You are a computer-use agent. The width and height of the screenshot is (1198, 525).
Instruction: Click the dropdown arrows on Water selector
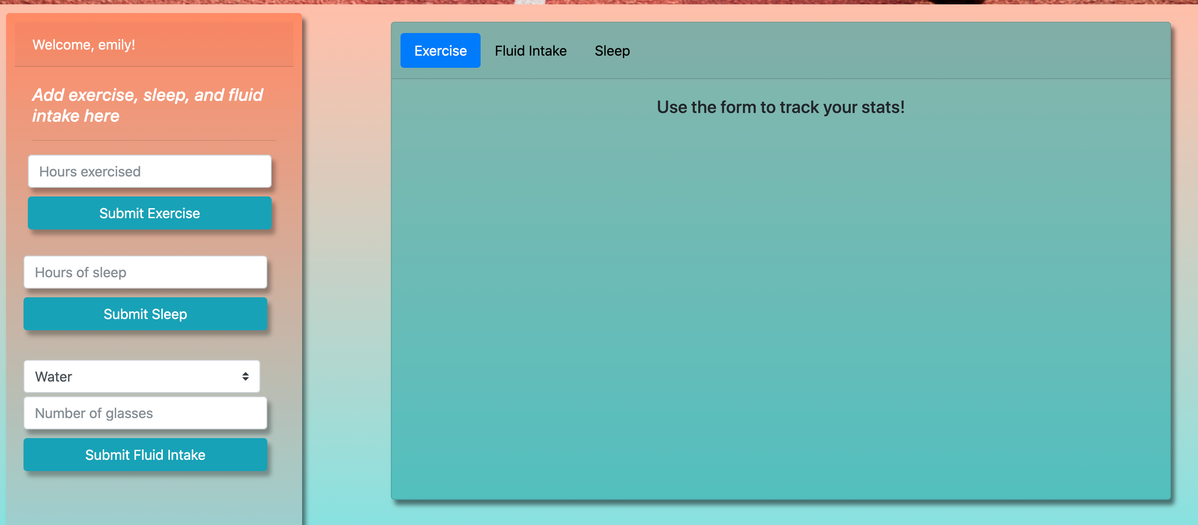click(245, 376)
